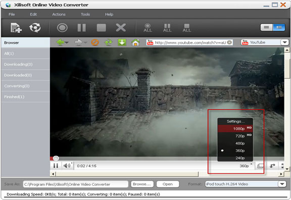Viewport: 291px width, 200px height.
Task: Open the Tools menu
Action: 85,14
